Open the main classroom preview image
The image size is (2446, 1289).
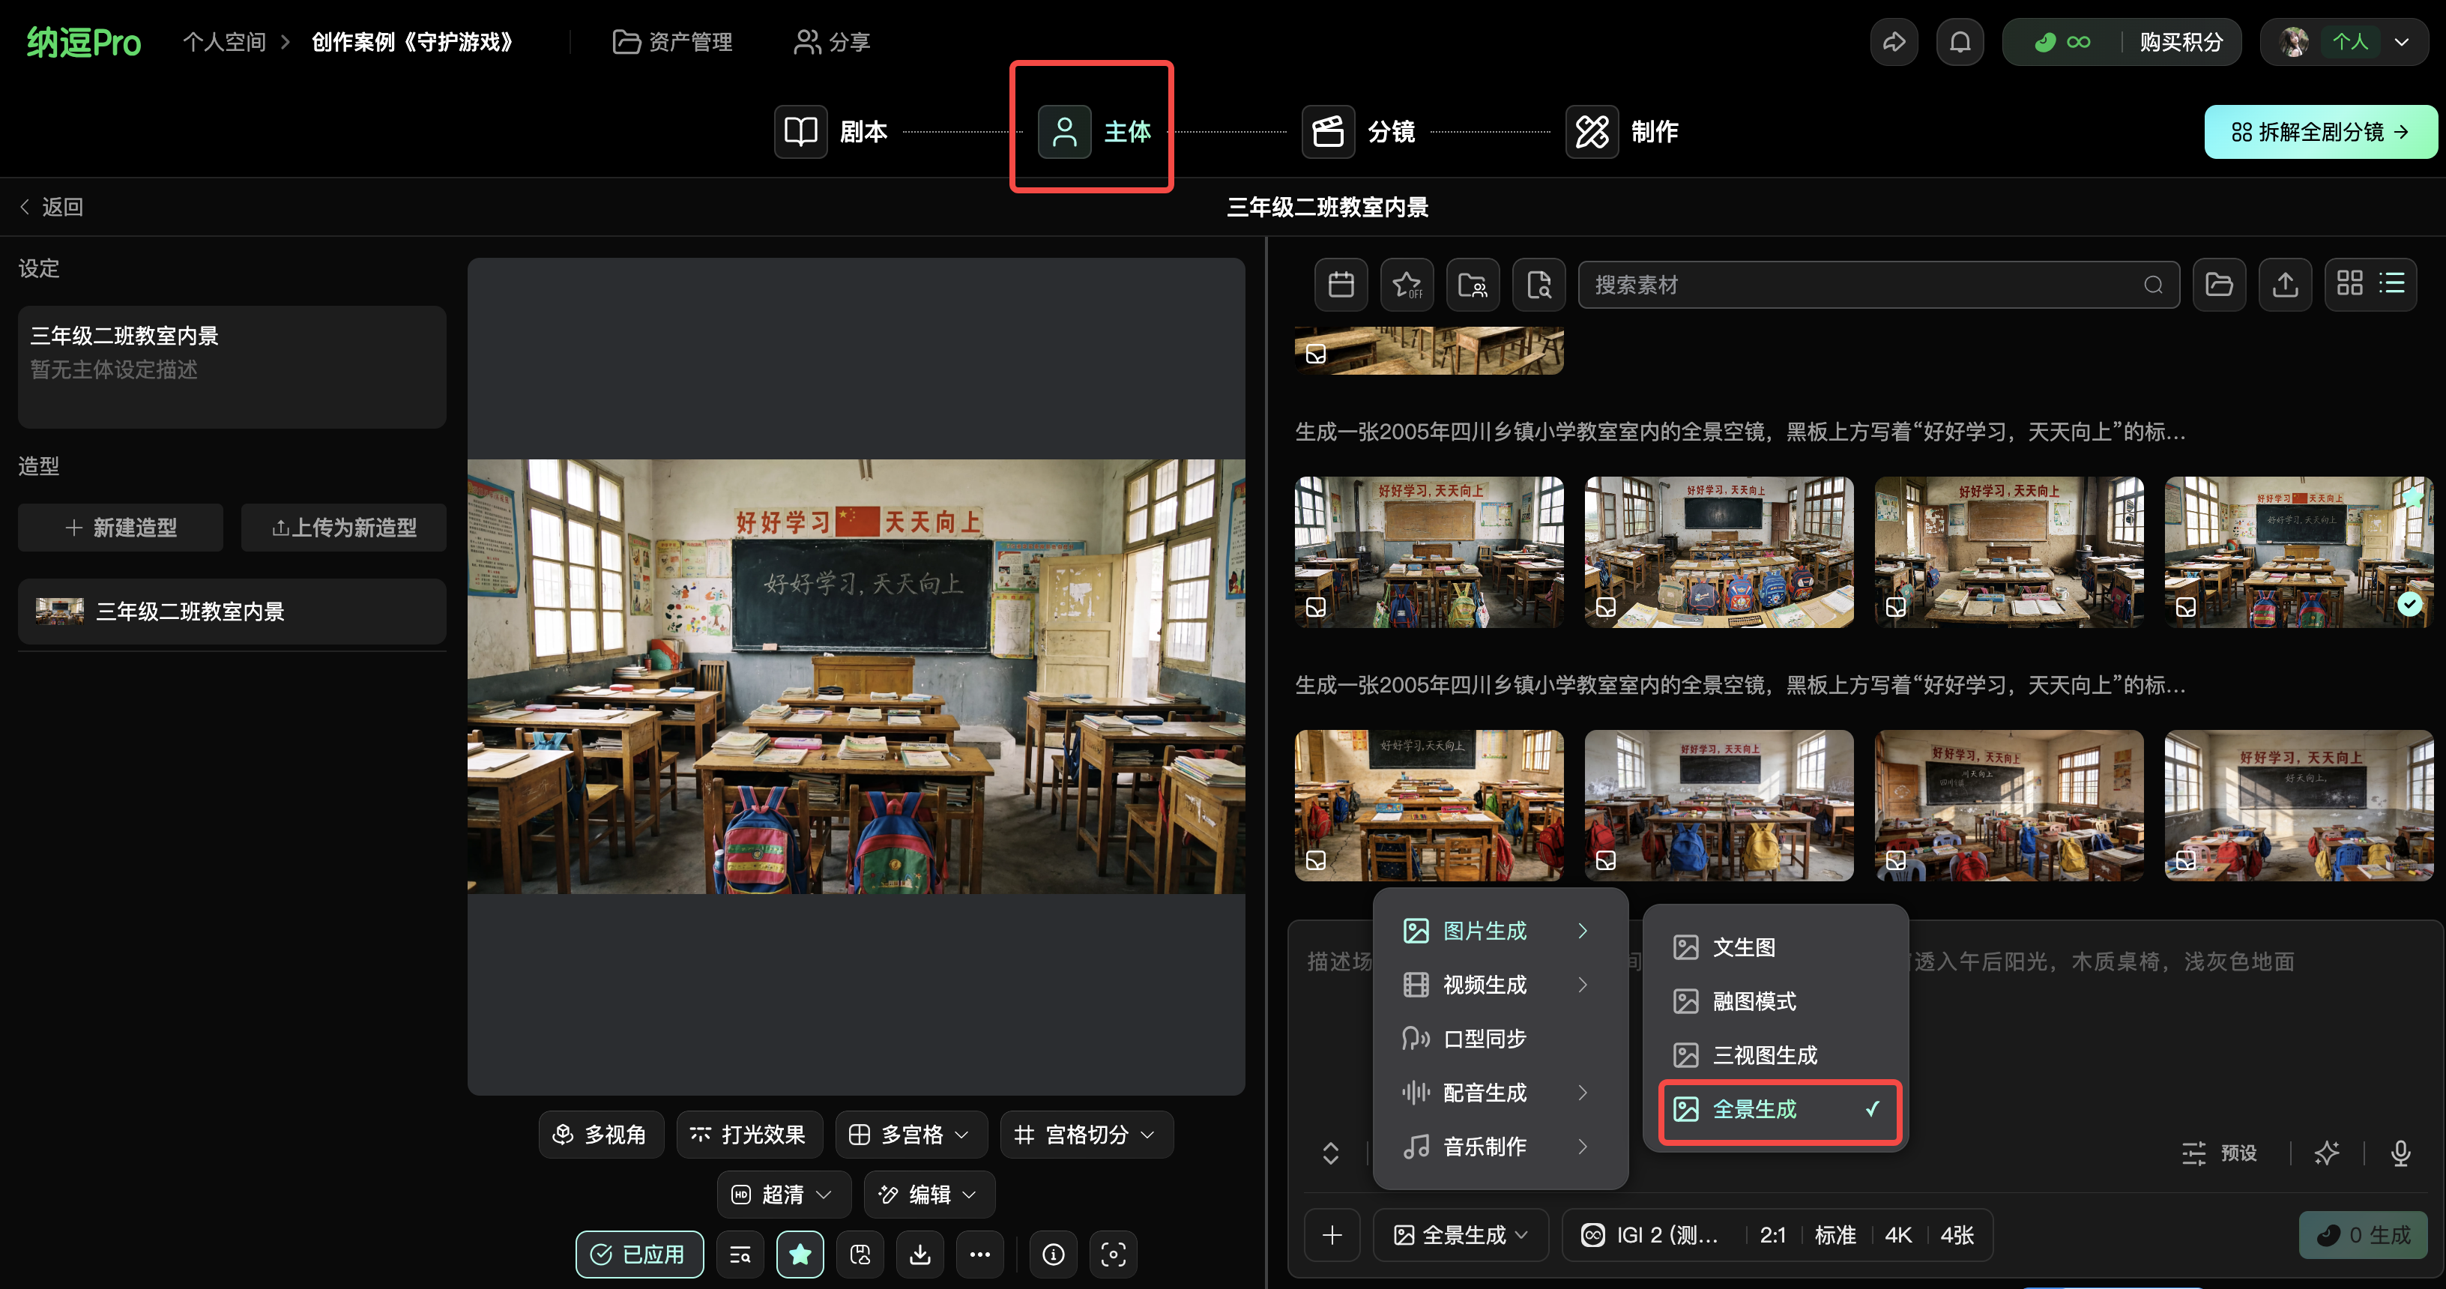coord(856,676)
